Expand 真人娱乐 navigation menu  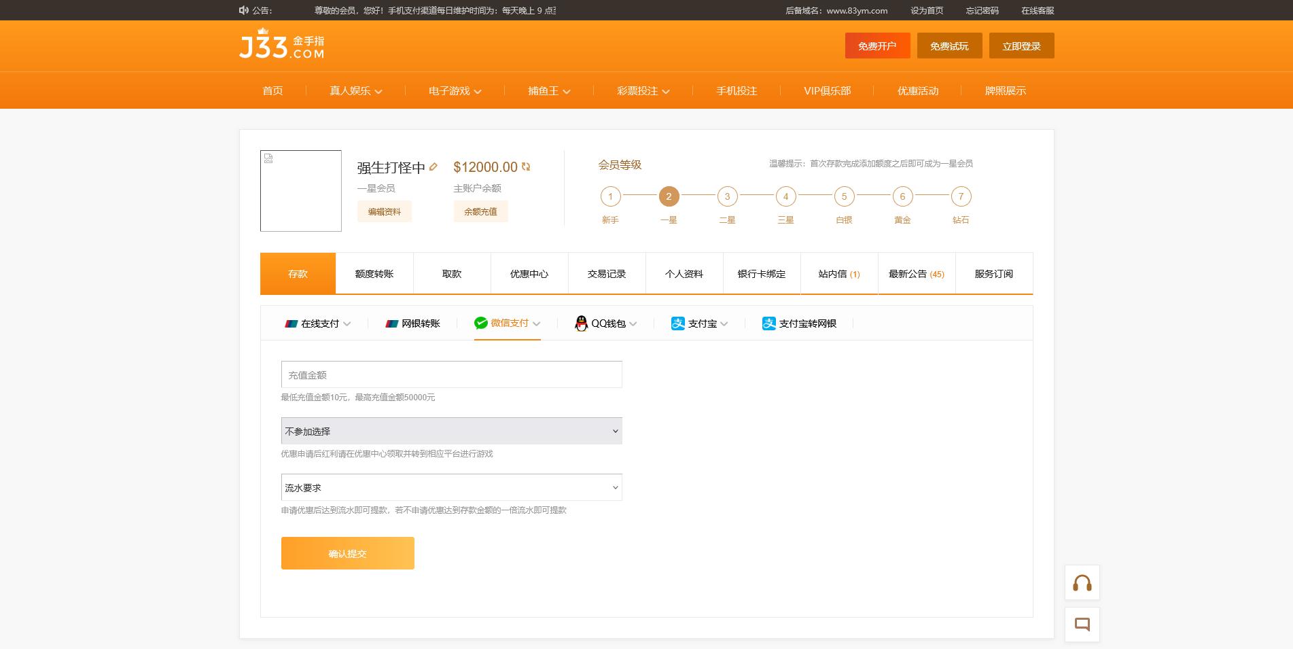click(x=355, y=91)
